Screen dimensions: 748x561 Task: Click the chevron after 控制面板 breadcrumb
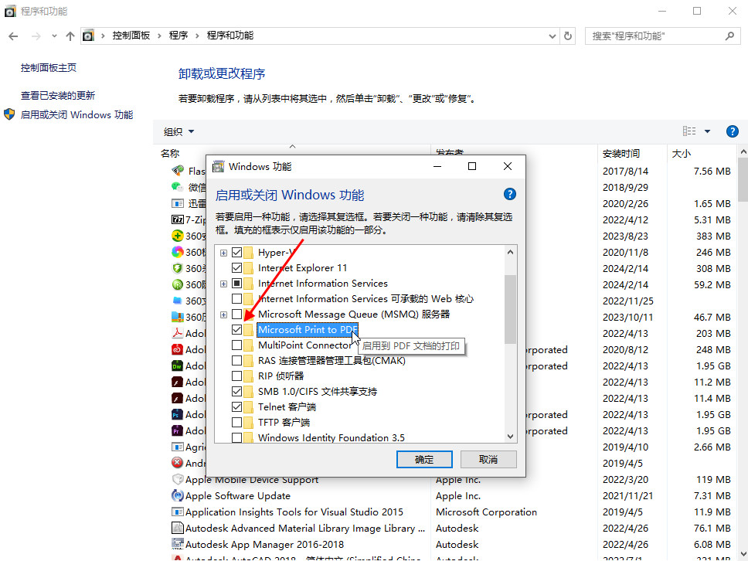tap(159, 36)
